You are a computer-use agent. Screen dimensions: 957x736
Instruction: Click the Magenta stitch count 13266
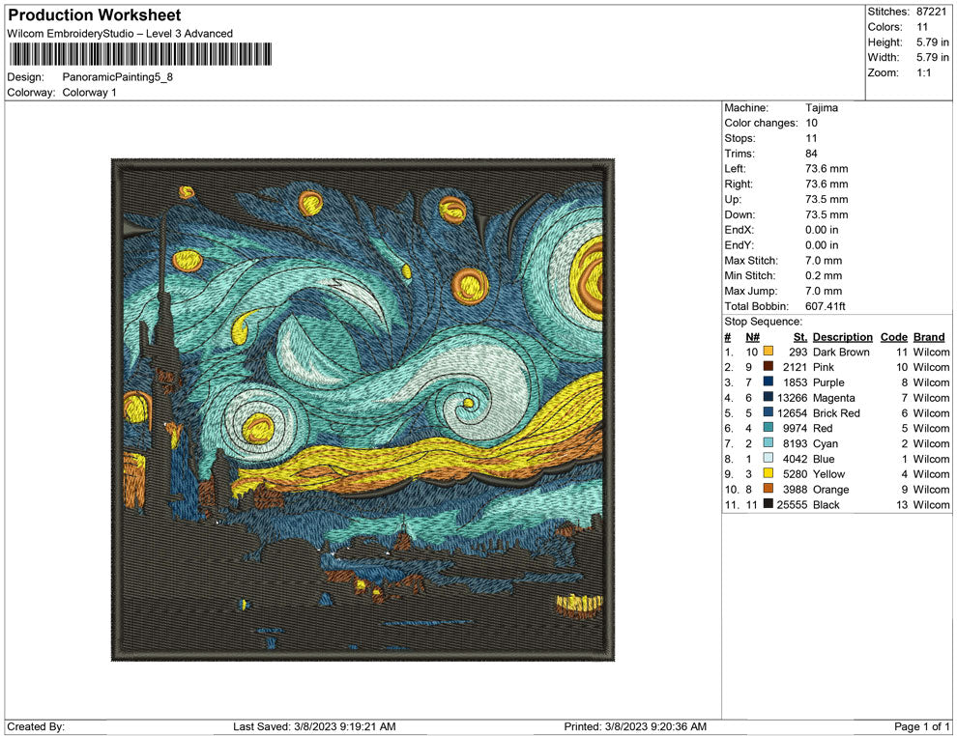(x=793, y=398)
